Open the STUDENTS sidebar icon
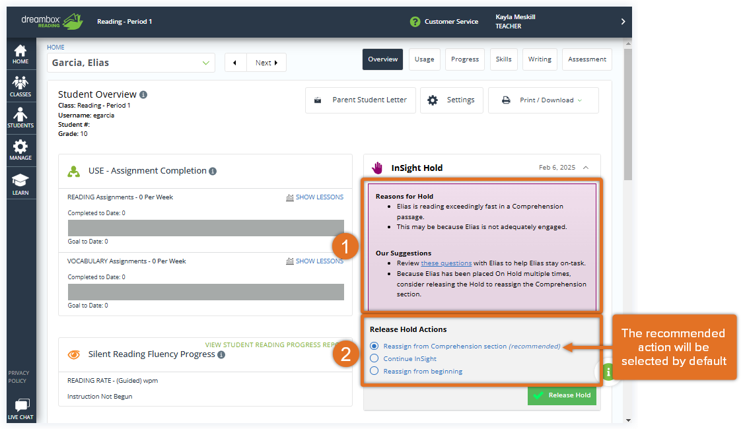Viewport: 745px width, 429px height. [x=20, y=117]
